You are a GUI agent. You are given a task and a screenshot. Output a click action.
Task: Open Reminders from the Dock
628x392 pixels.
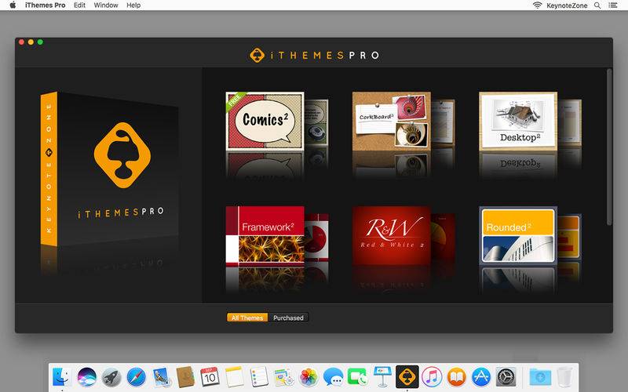pos(259,377)
